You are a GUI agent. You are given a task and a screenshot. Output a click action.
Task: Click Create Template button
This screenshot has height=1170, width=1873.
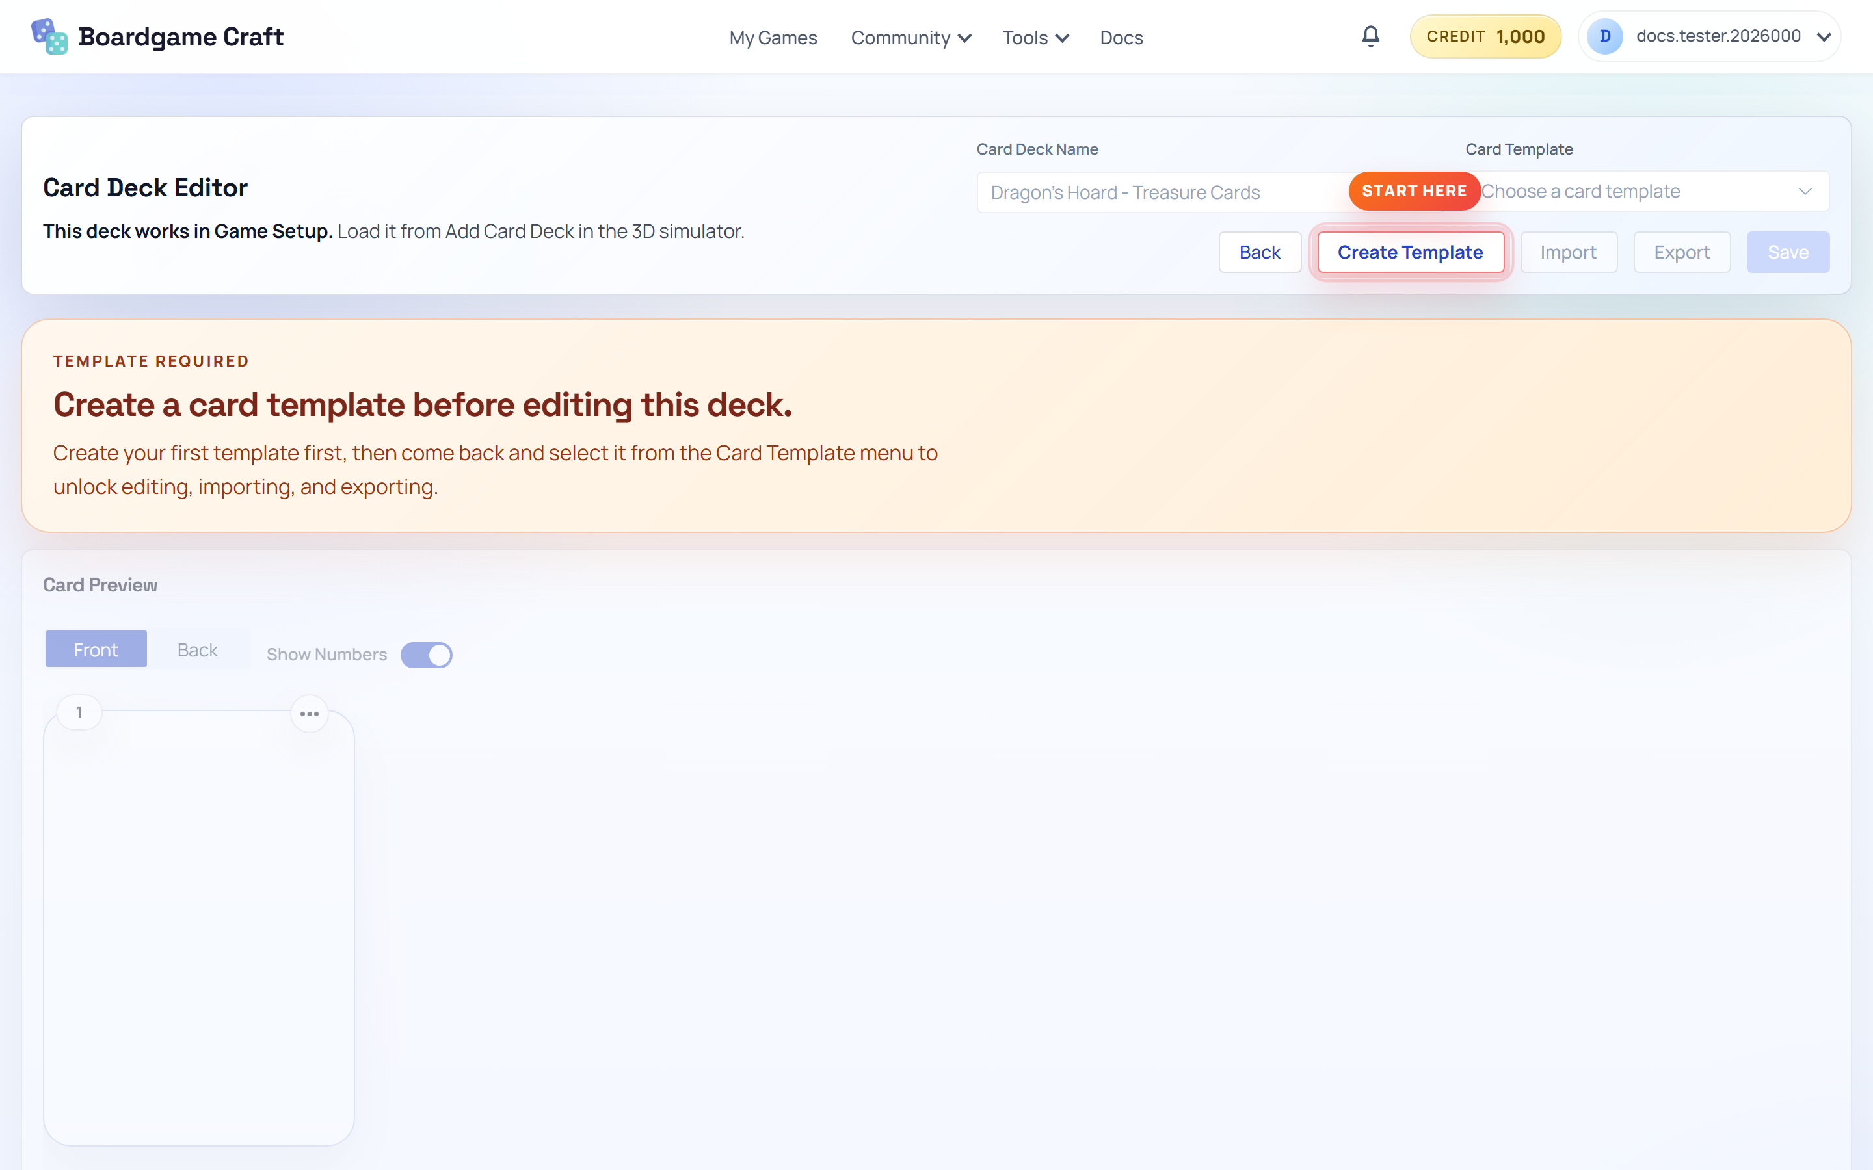coord(1410,252)
